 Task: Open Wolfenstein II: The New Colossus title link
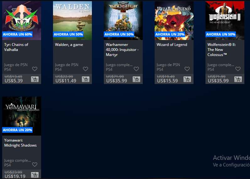[x=221, y=50]
